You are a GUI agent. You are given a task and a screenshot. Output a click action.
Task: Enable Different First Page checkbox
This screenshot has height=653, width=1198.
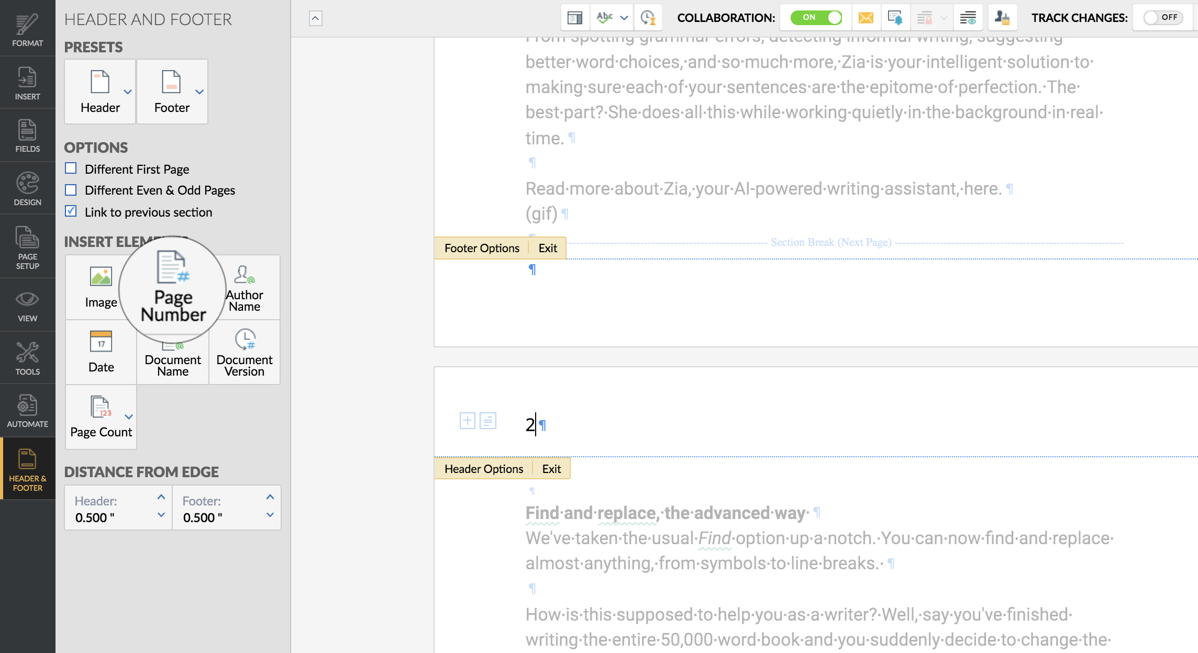(x=71, y=168)
